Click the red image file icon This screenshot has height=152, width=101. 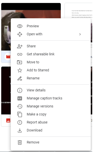point(8,120)
